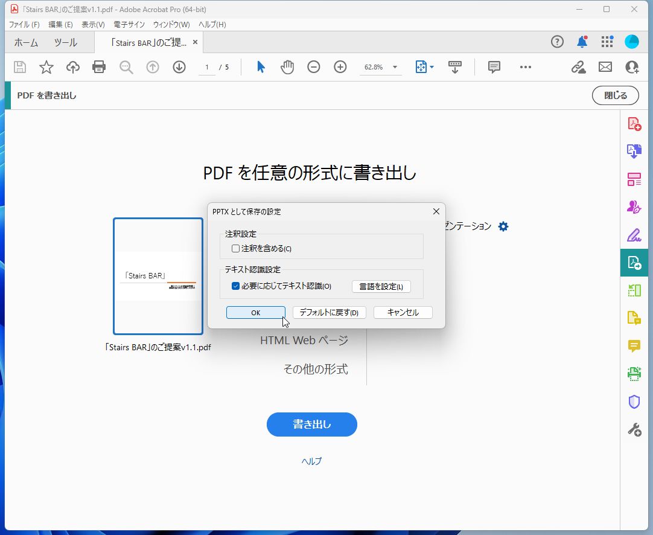The width and height of the screenshot is (653, 535).
Task: Click the page number input field
Action: pos(206,67)
